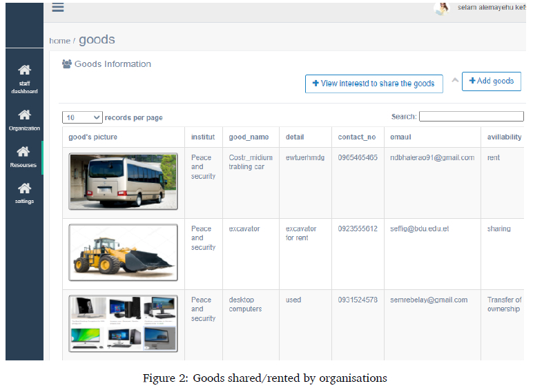Open the hamburger menu icon
Screen dimensions: 533x388
tap(58, 8)
